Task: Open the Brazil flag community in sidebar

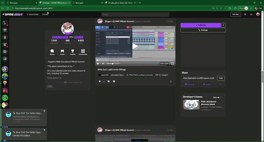Action: pos(5,98)
